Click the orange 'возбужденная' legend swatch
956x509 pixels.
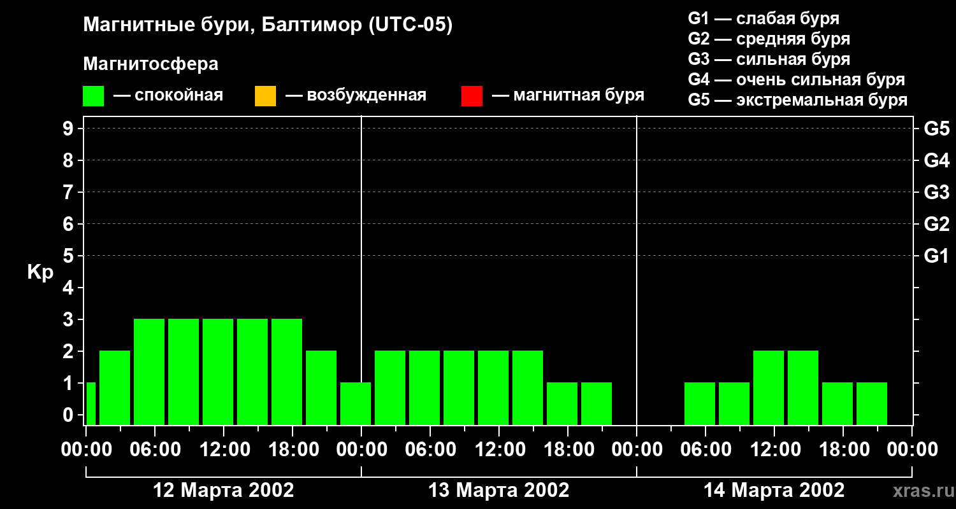[265, 96]
